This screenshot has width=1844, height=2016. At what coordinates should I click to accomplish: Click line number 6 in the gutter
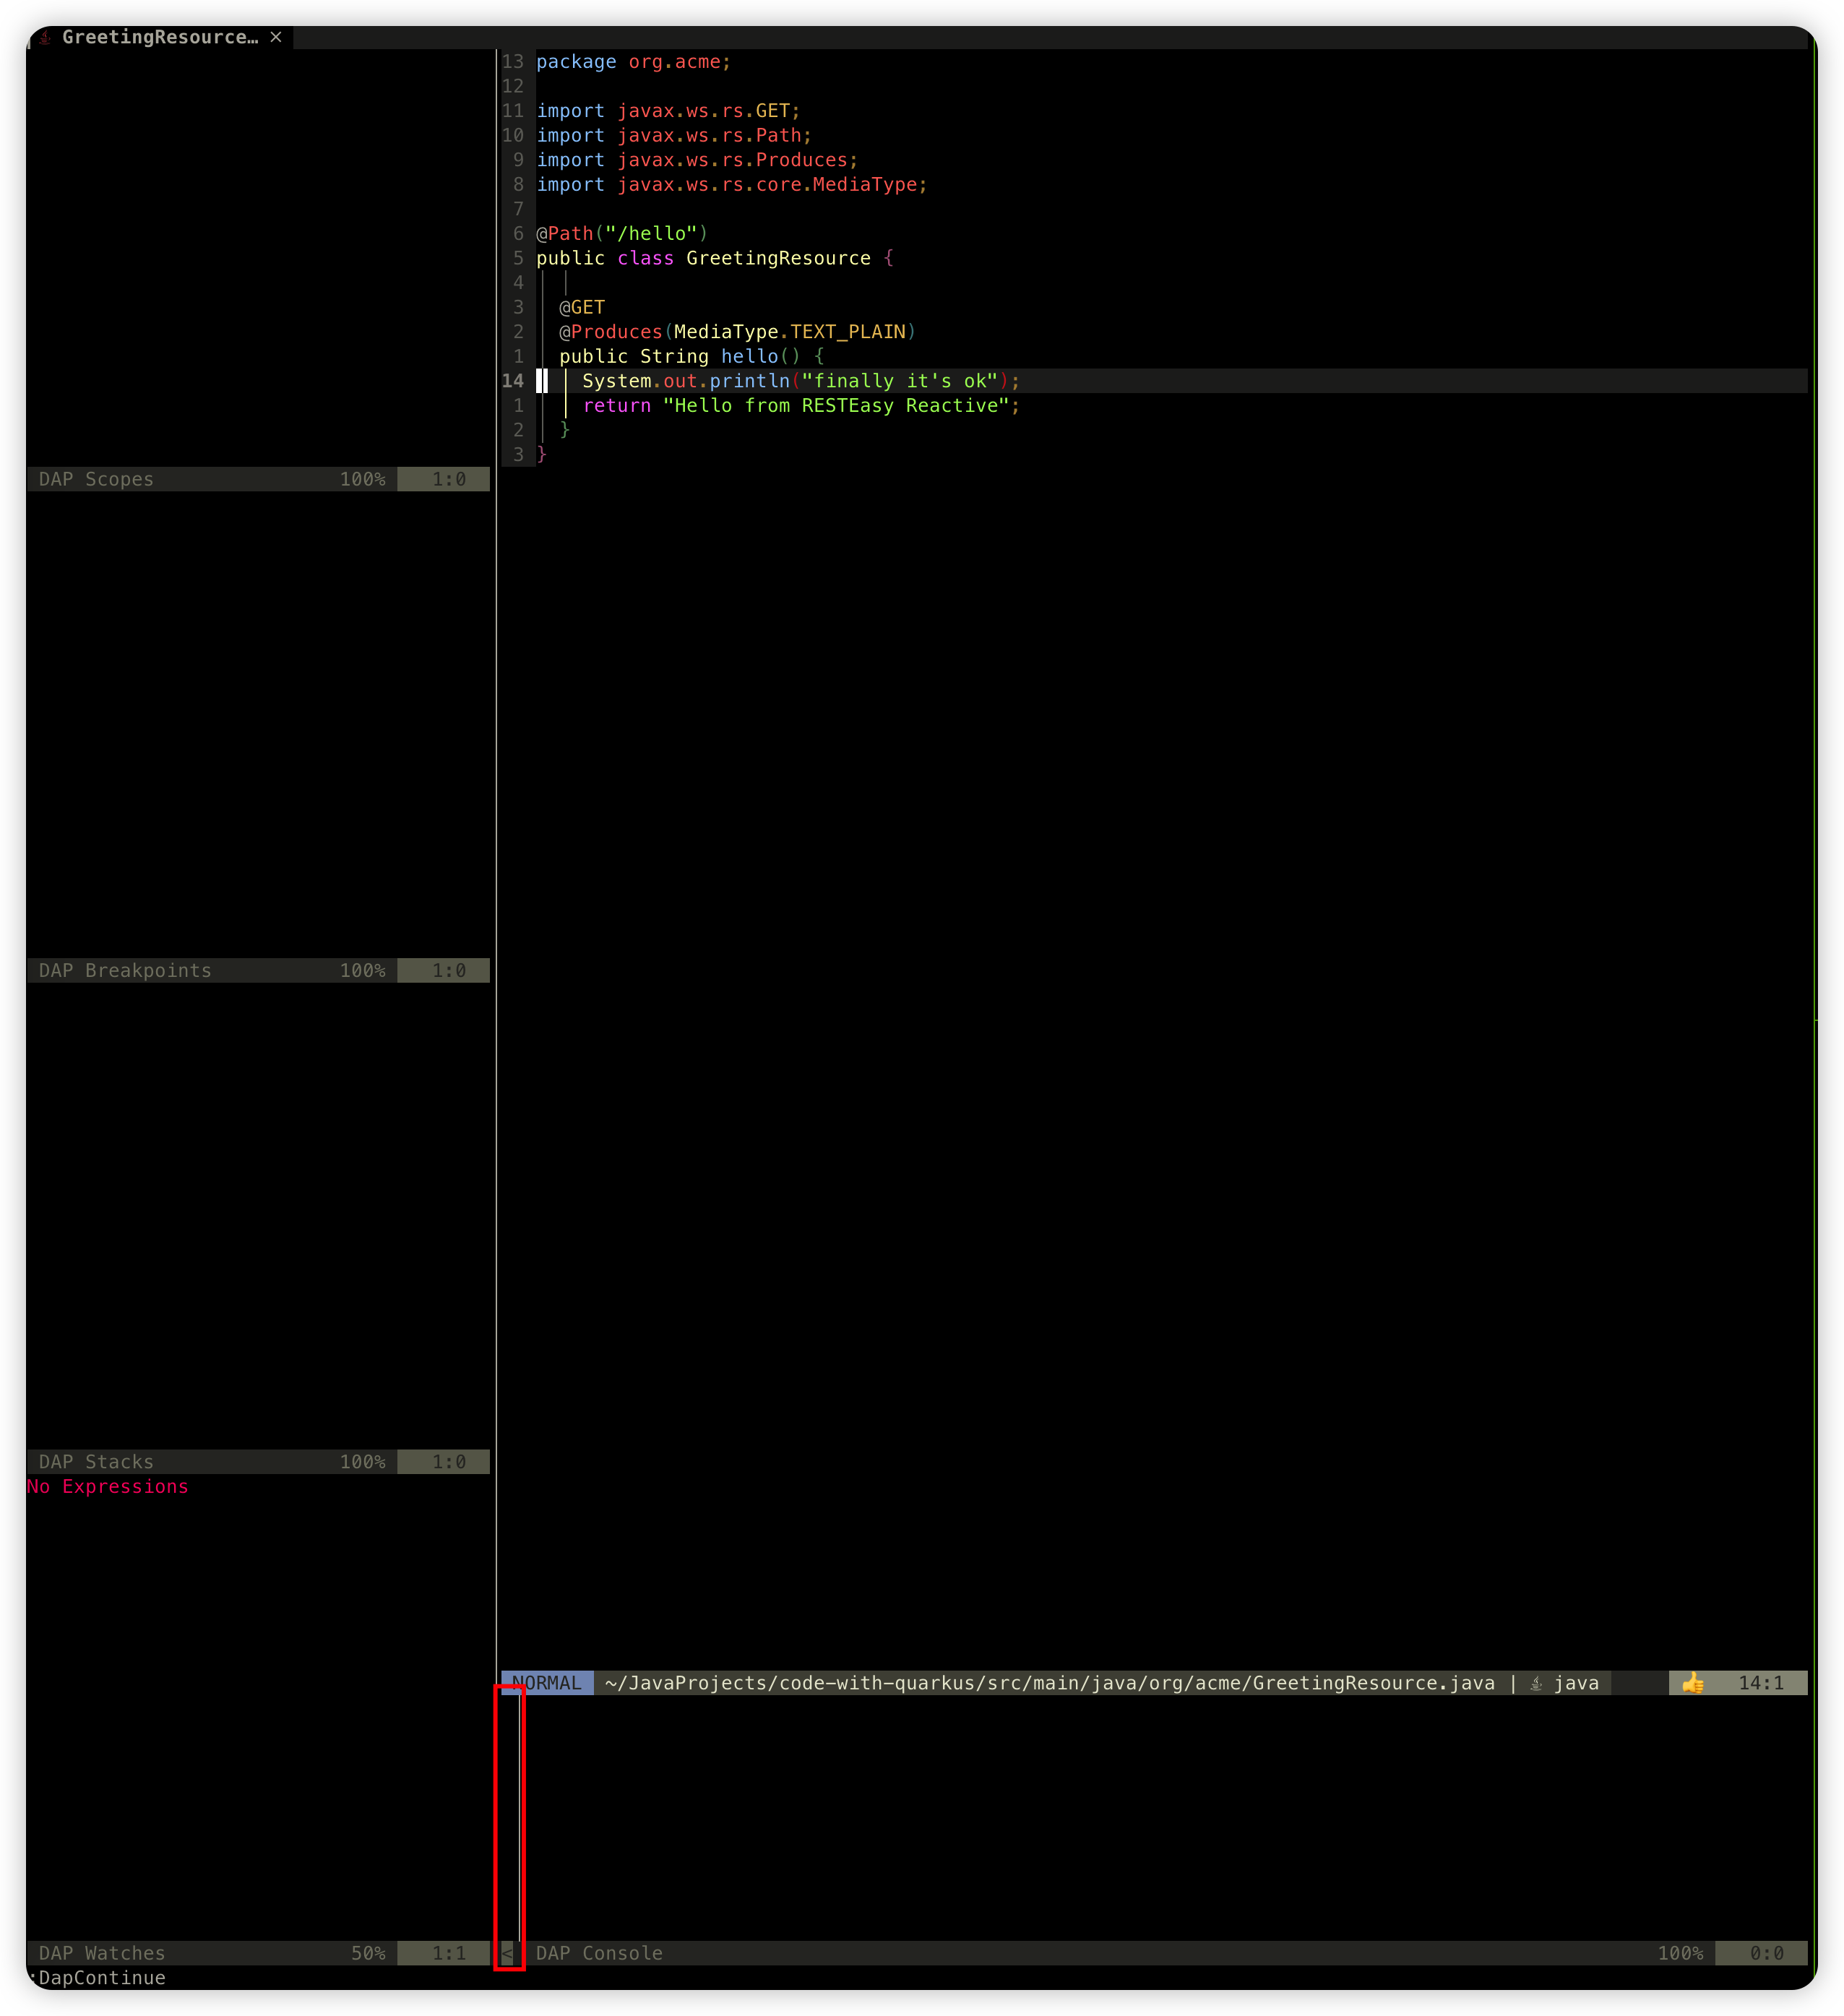(518, 233)
